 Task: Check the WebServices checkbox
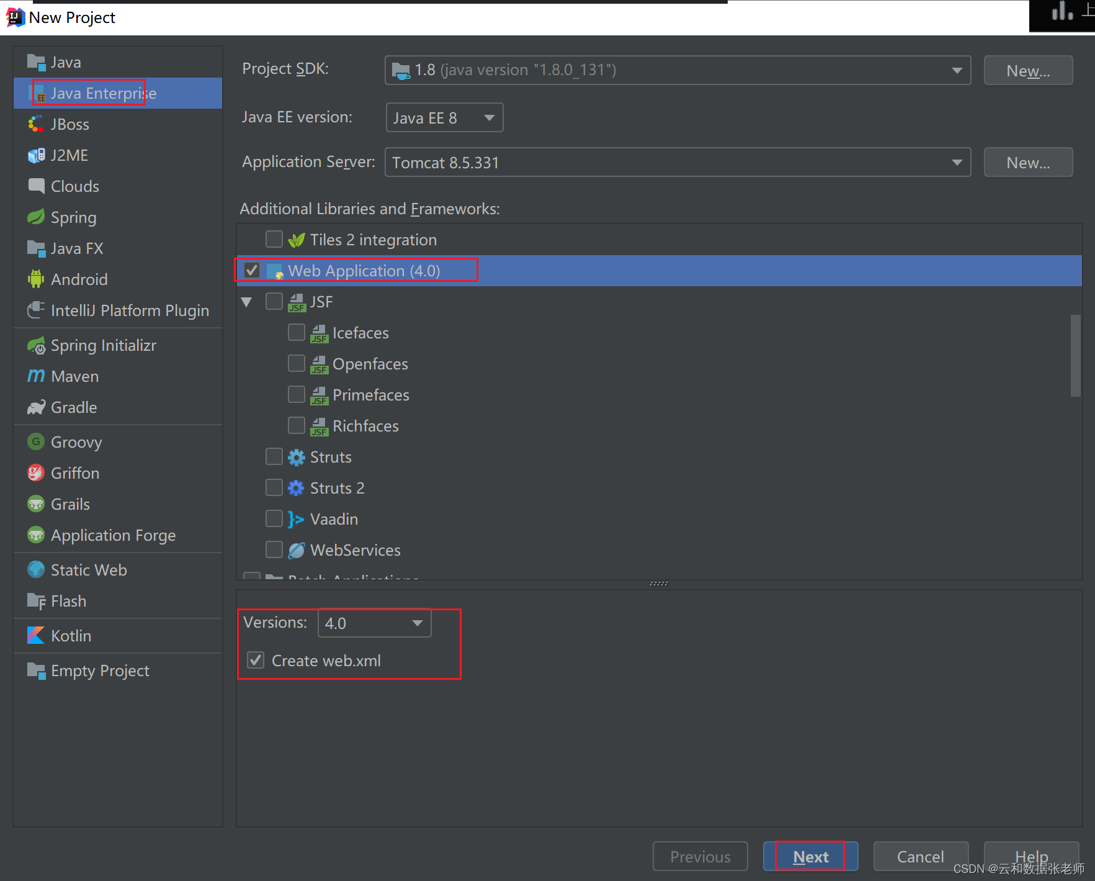coord(274,549)
